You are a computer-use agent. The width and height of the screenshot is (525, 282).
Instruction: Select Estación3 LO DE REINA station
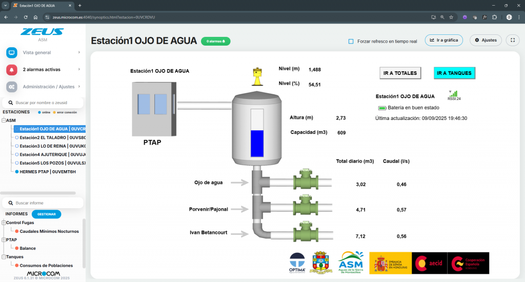pyautogui.click(x=50, y=146)
